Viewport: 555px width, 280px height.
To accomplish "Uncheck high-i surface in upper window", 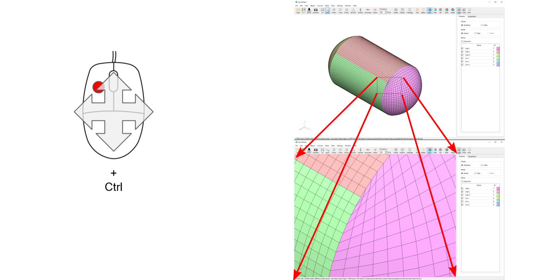I will (462, 48).
